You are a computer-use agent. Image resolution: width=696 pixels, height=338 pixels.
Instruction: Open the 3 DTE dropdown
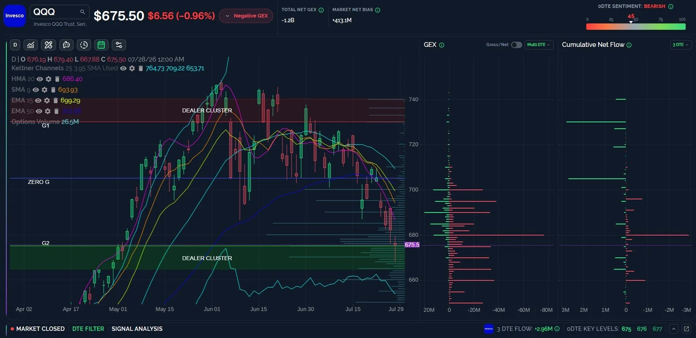point(680,45)
